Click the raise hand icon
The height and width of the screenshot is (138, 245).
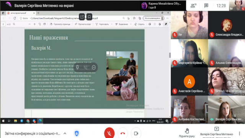[x=187, y=131]
